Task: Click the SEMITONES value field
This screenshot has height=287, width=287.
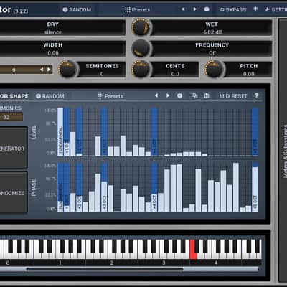Action: pos(102,70)
